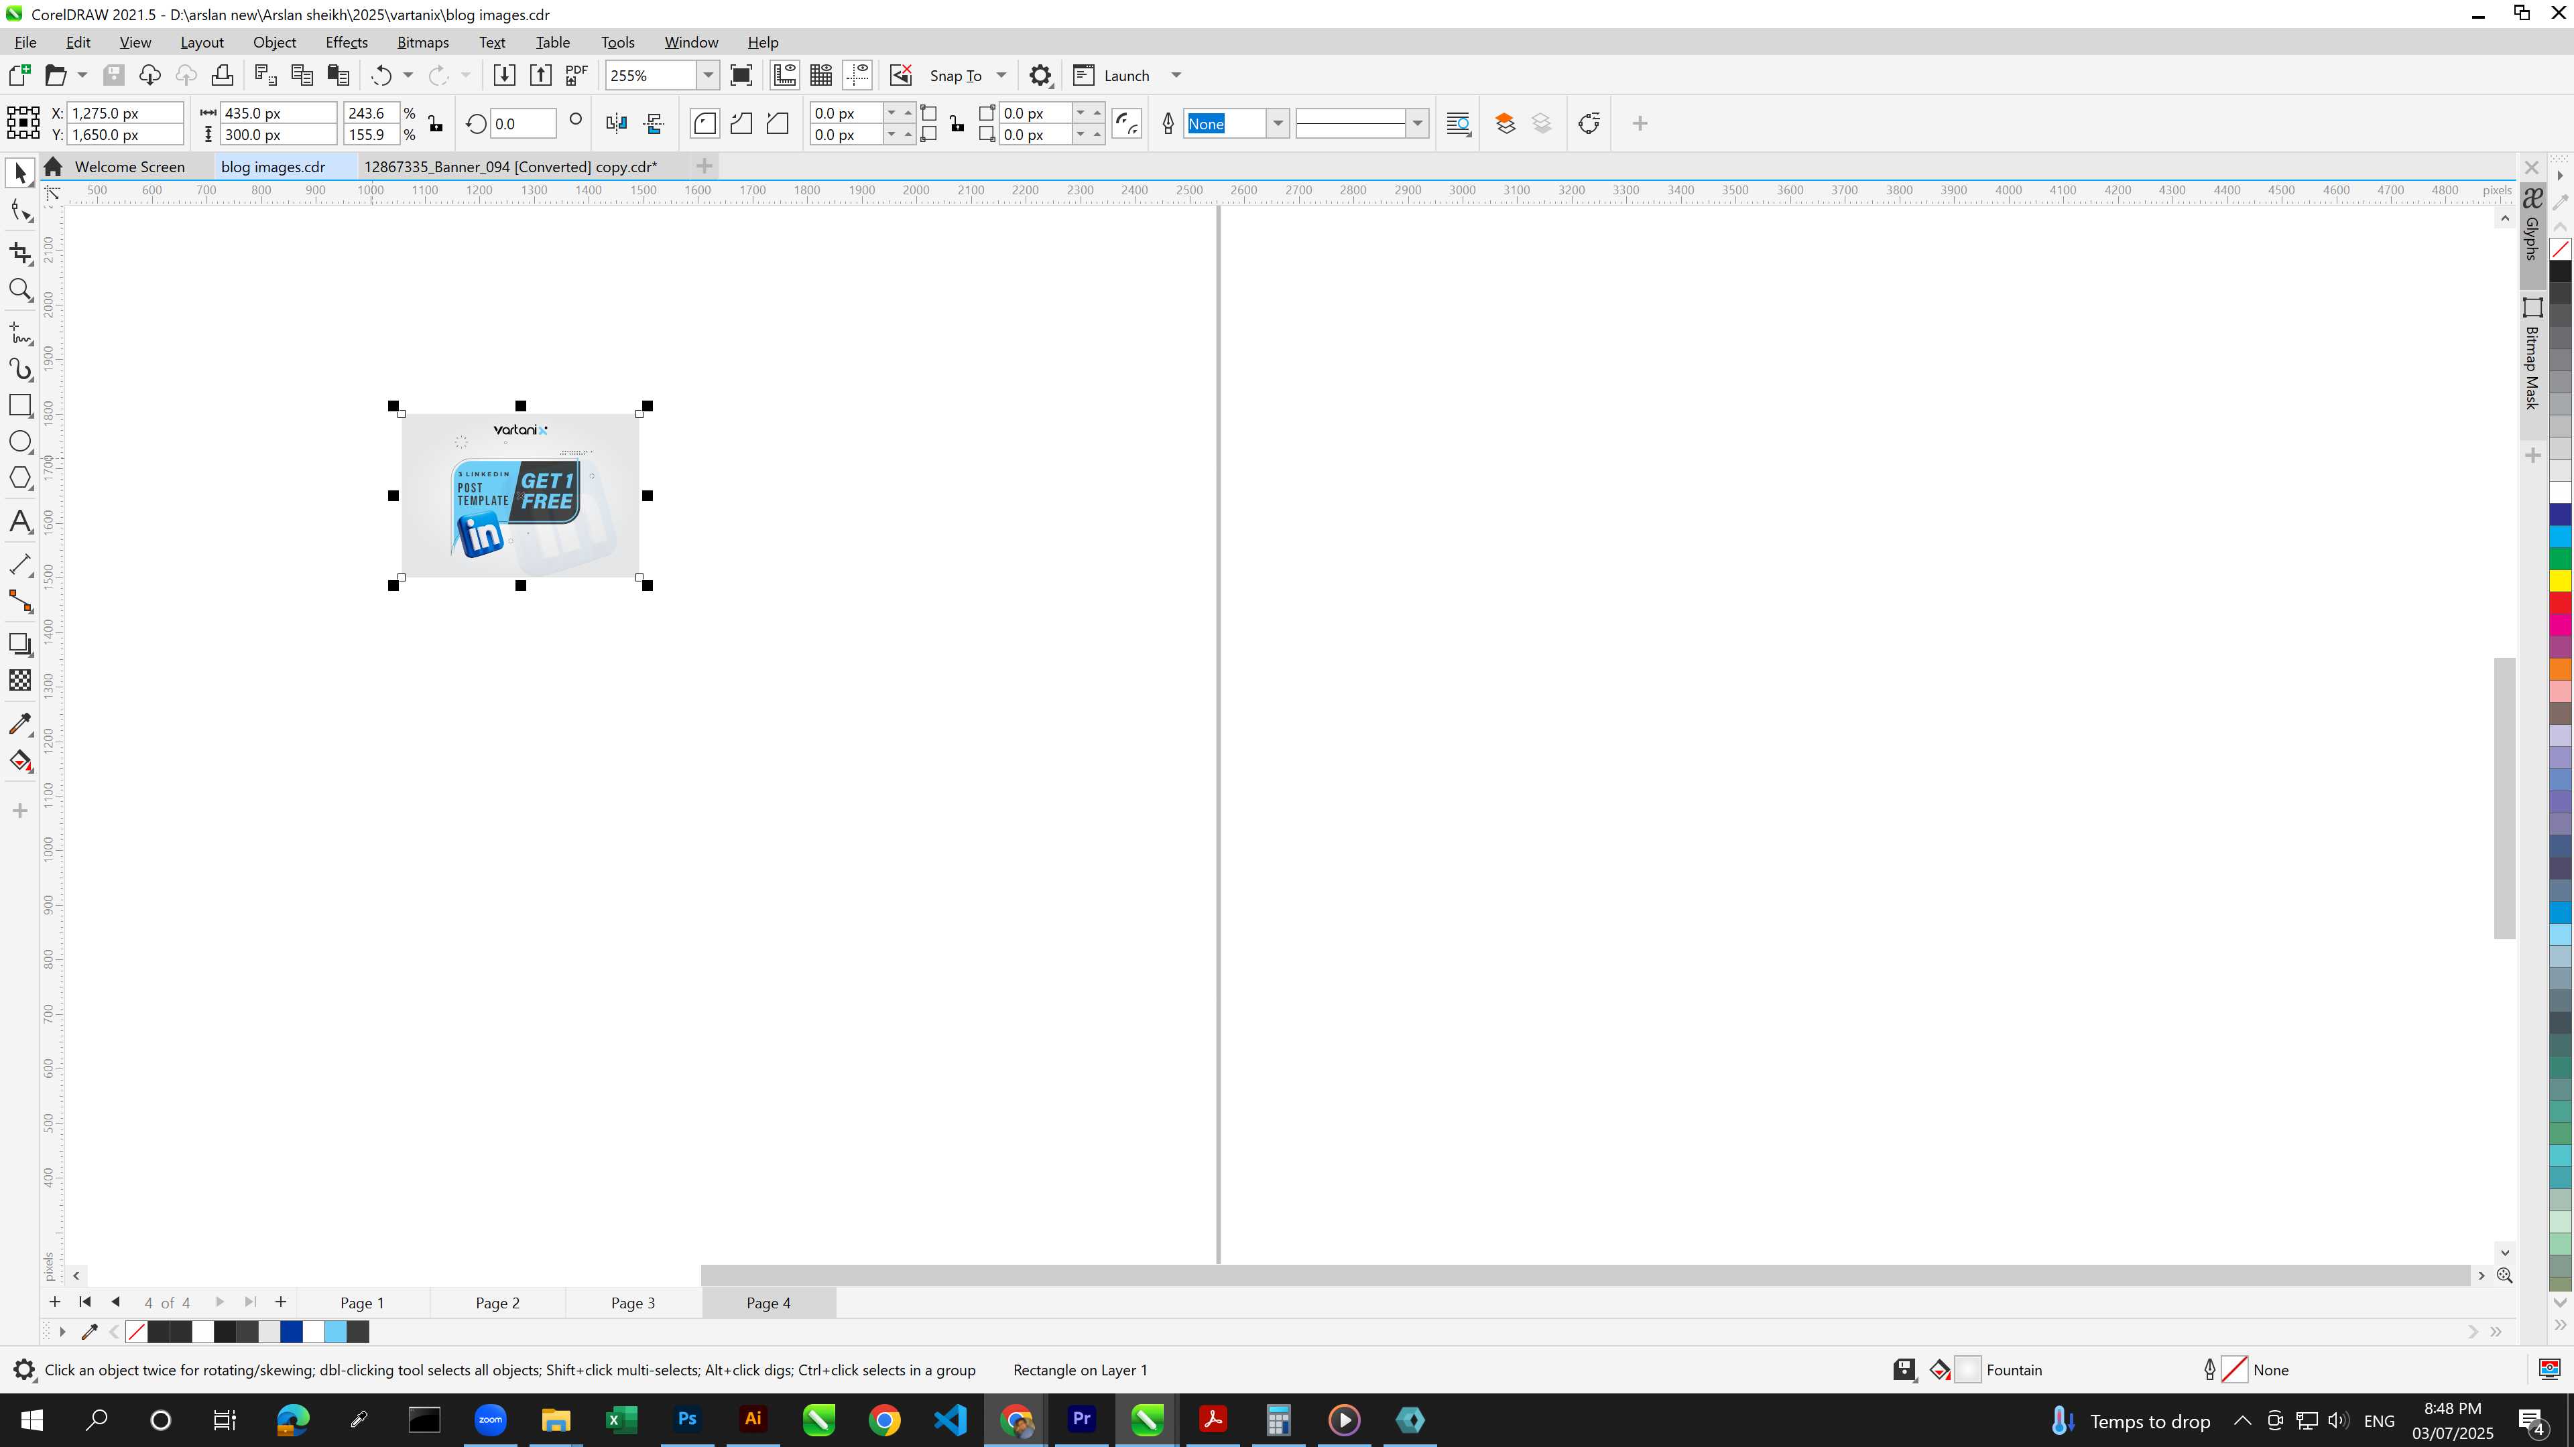This screenshot has height=1447, width=2574.
Task: Select the Crop tool
Action: (x=20, y=253)
